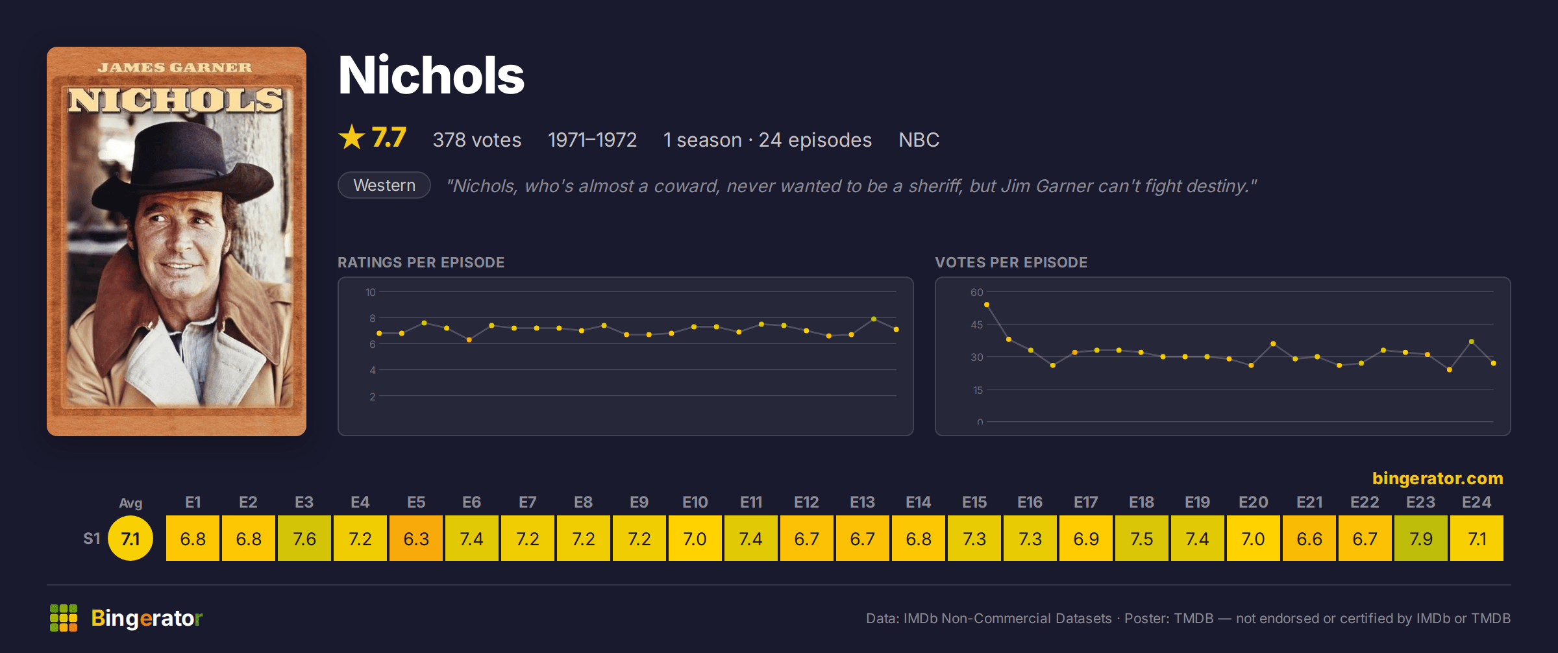The image size is (1558, 653).
Task: Select the E5 6.3 orange rating cell
Action: (416, 538)
